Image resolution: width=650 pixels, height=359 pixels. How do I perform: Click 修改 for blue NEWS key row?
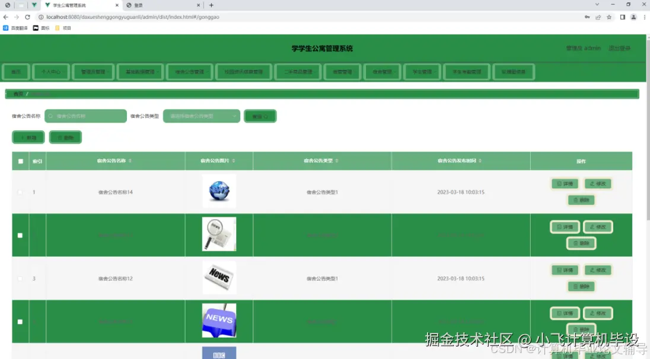point(598,313)
